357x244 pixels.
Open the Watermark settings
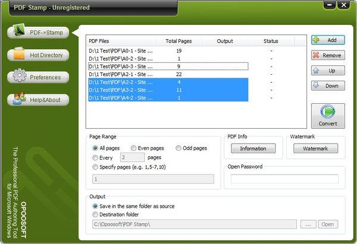[x=315, y=148]
